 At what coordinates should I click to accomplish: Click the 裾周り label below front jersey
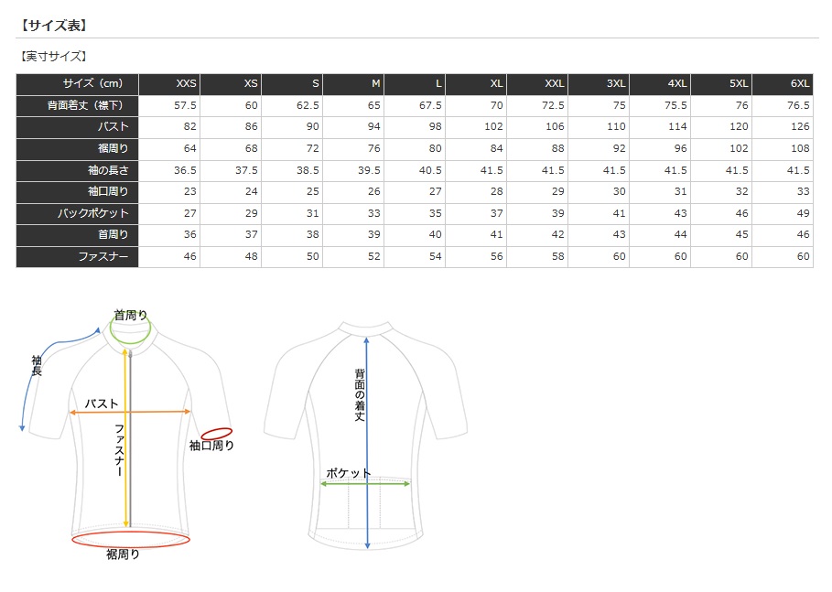pos(123,554)
